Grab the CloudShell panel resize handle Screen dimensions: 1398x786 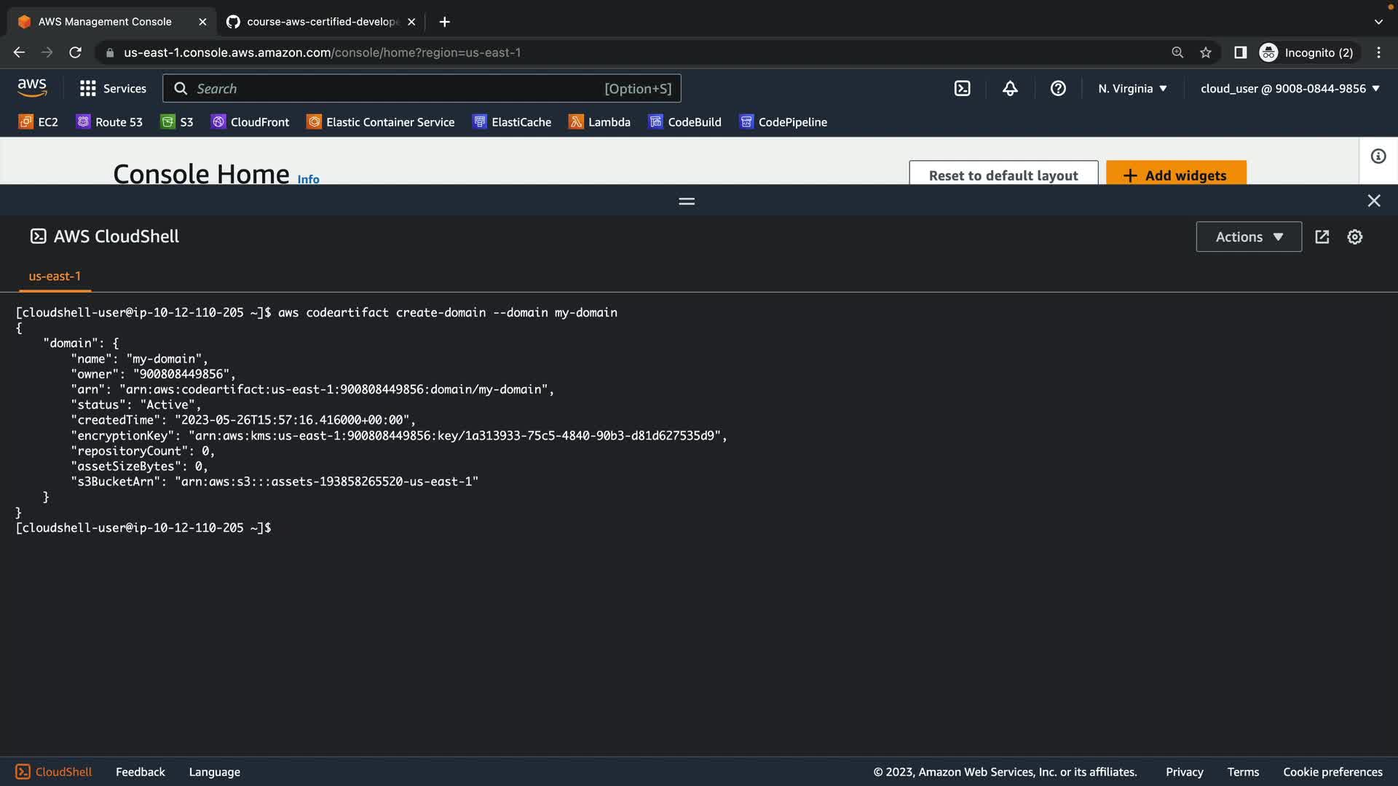pos(686,201)
